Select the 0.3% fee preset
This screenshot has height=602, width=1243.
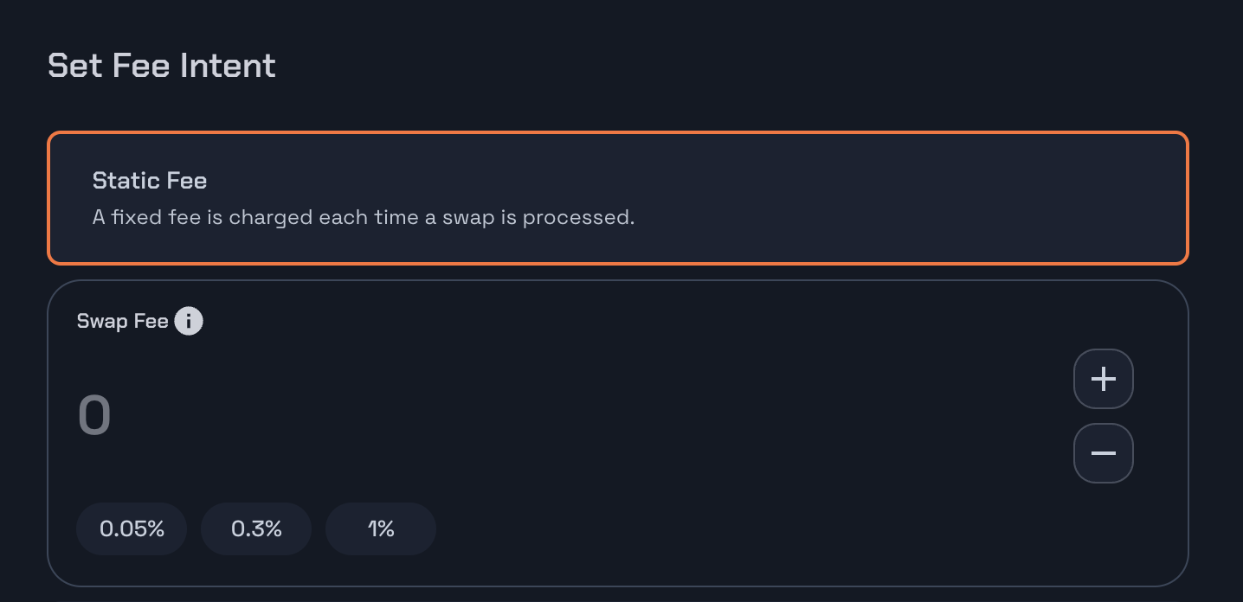(x=256, y=528)
